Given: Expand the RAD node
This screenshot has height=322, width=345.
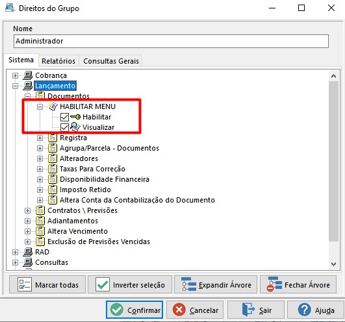Looking at the screenshot, I should point(15,252).
